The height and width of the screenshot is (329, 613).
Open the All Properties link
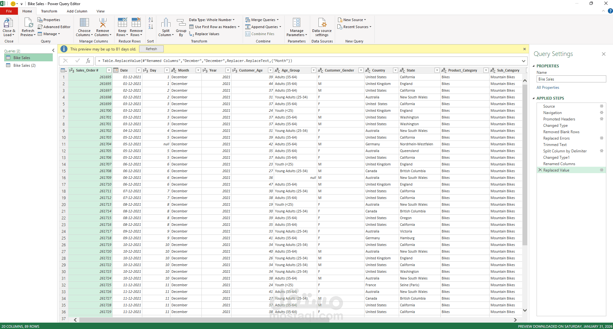click(x=548, y=88)
